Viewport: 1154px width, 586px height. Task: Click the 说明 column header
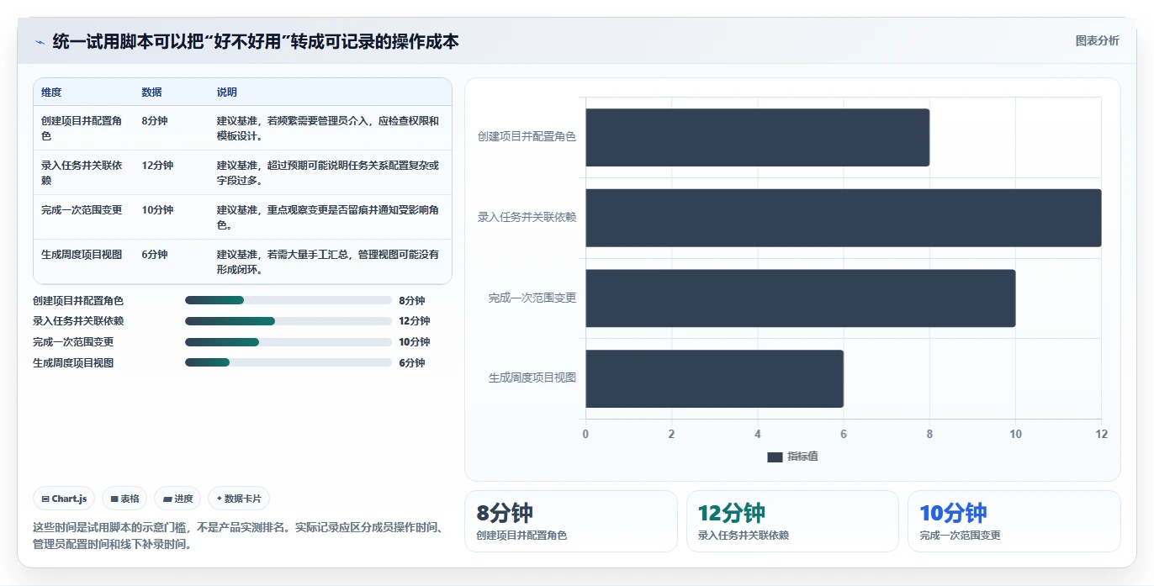(x=227, y=92)
